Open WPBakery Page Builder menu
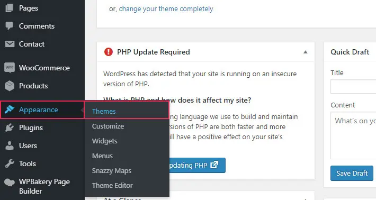Screen dimensions: 376x200 click(x=44, y=186)
